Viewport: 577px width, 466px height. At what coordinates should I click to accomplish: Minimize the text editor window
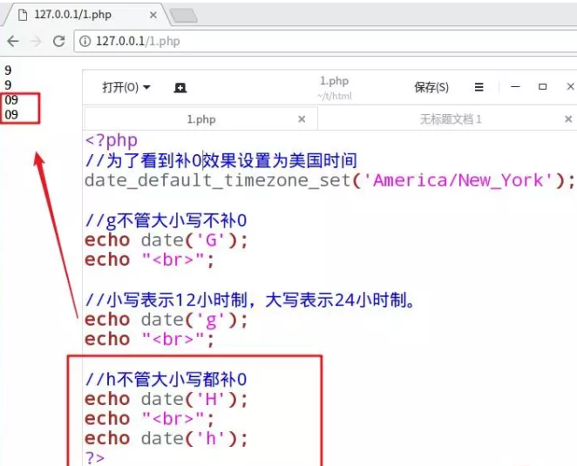point(515,87)
